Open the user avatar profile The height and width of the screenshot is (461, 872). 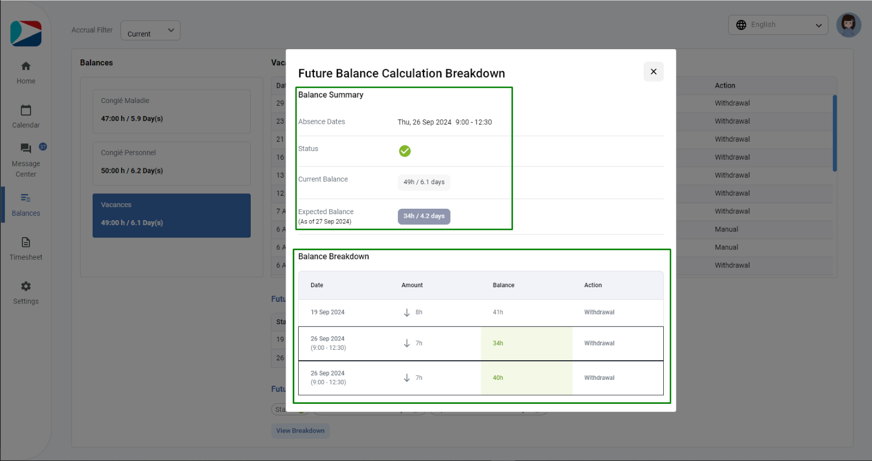[x=849, y=25]
